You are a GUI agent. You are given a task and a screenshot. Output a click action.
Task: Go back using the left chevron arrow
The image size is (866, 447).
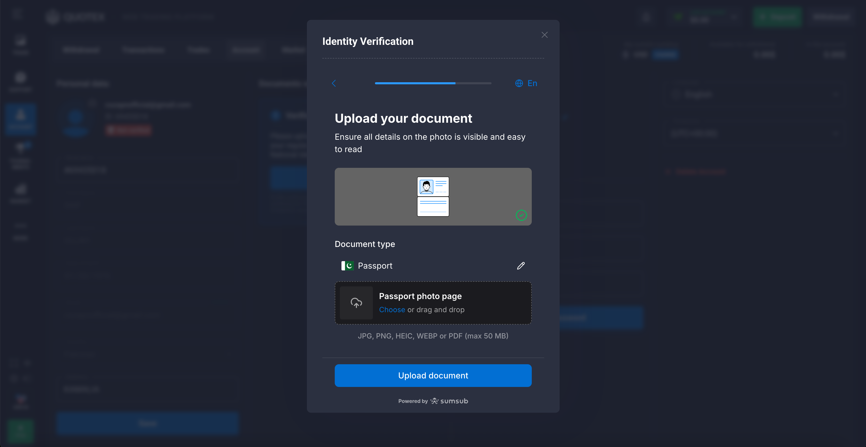[x=334, y=83]
